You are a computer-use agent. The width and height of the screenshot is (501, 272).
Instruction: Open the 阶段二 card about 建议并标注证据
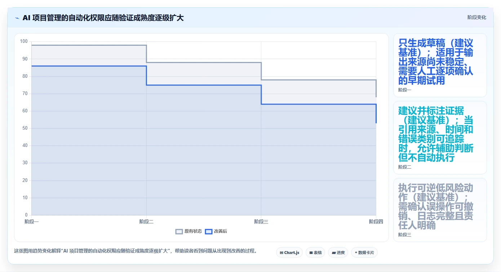point(440,138)
